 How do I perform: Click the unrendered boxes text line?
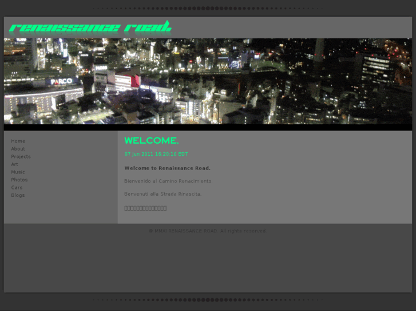pos(145,208)
